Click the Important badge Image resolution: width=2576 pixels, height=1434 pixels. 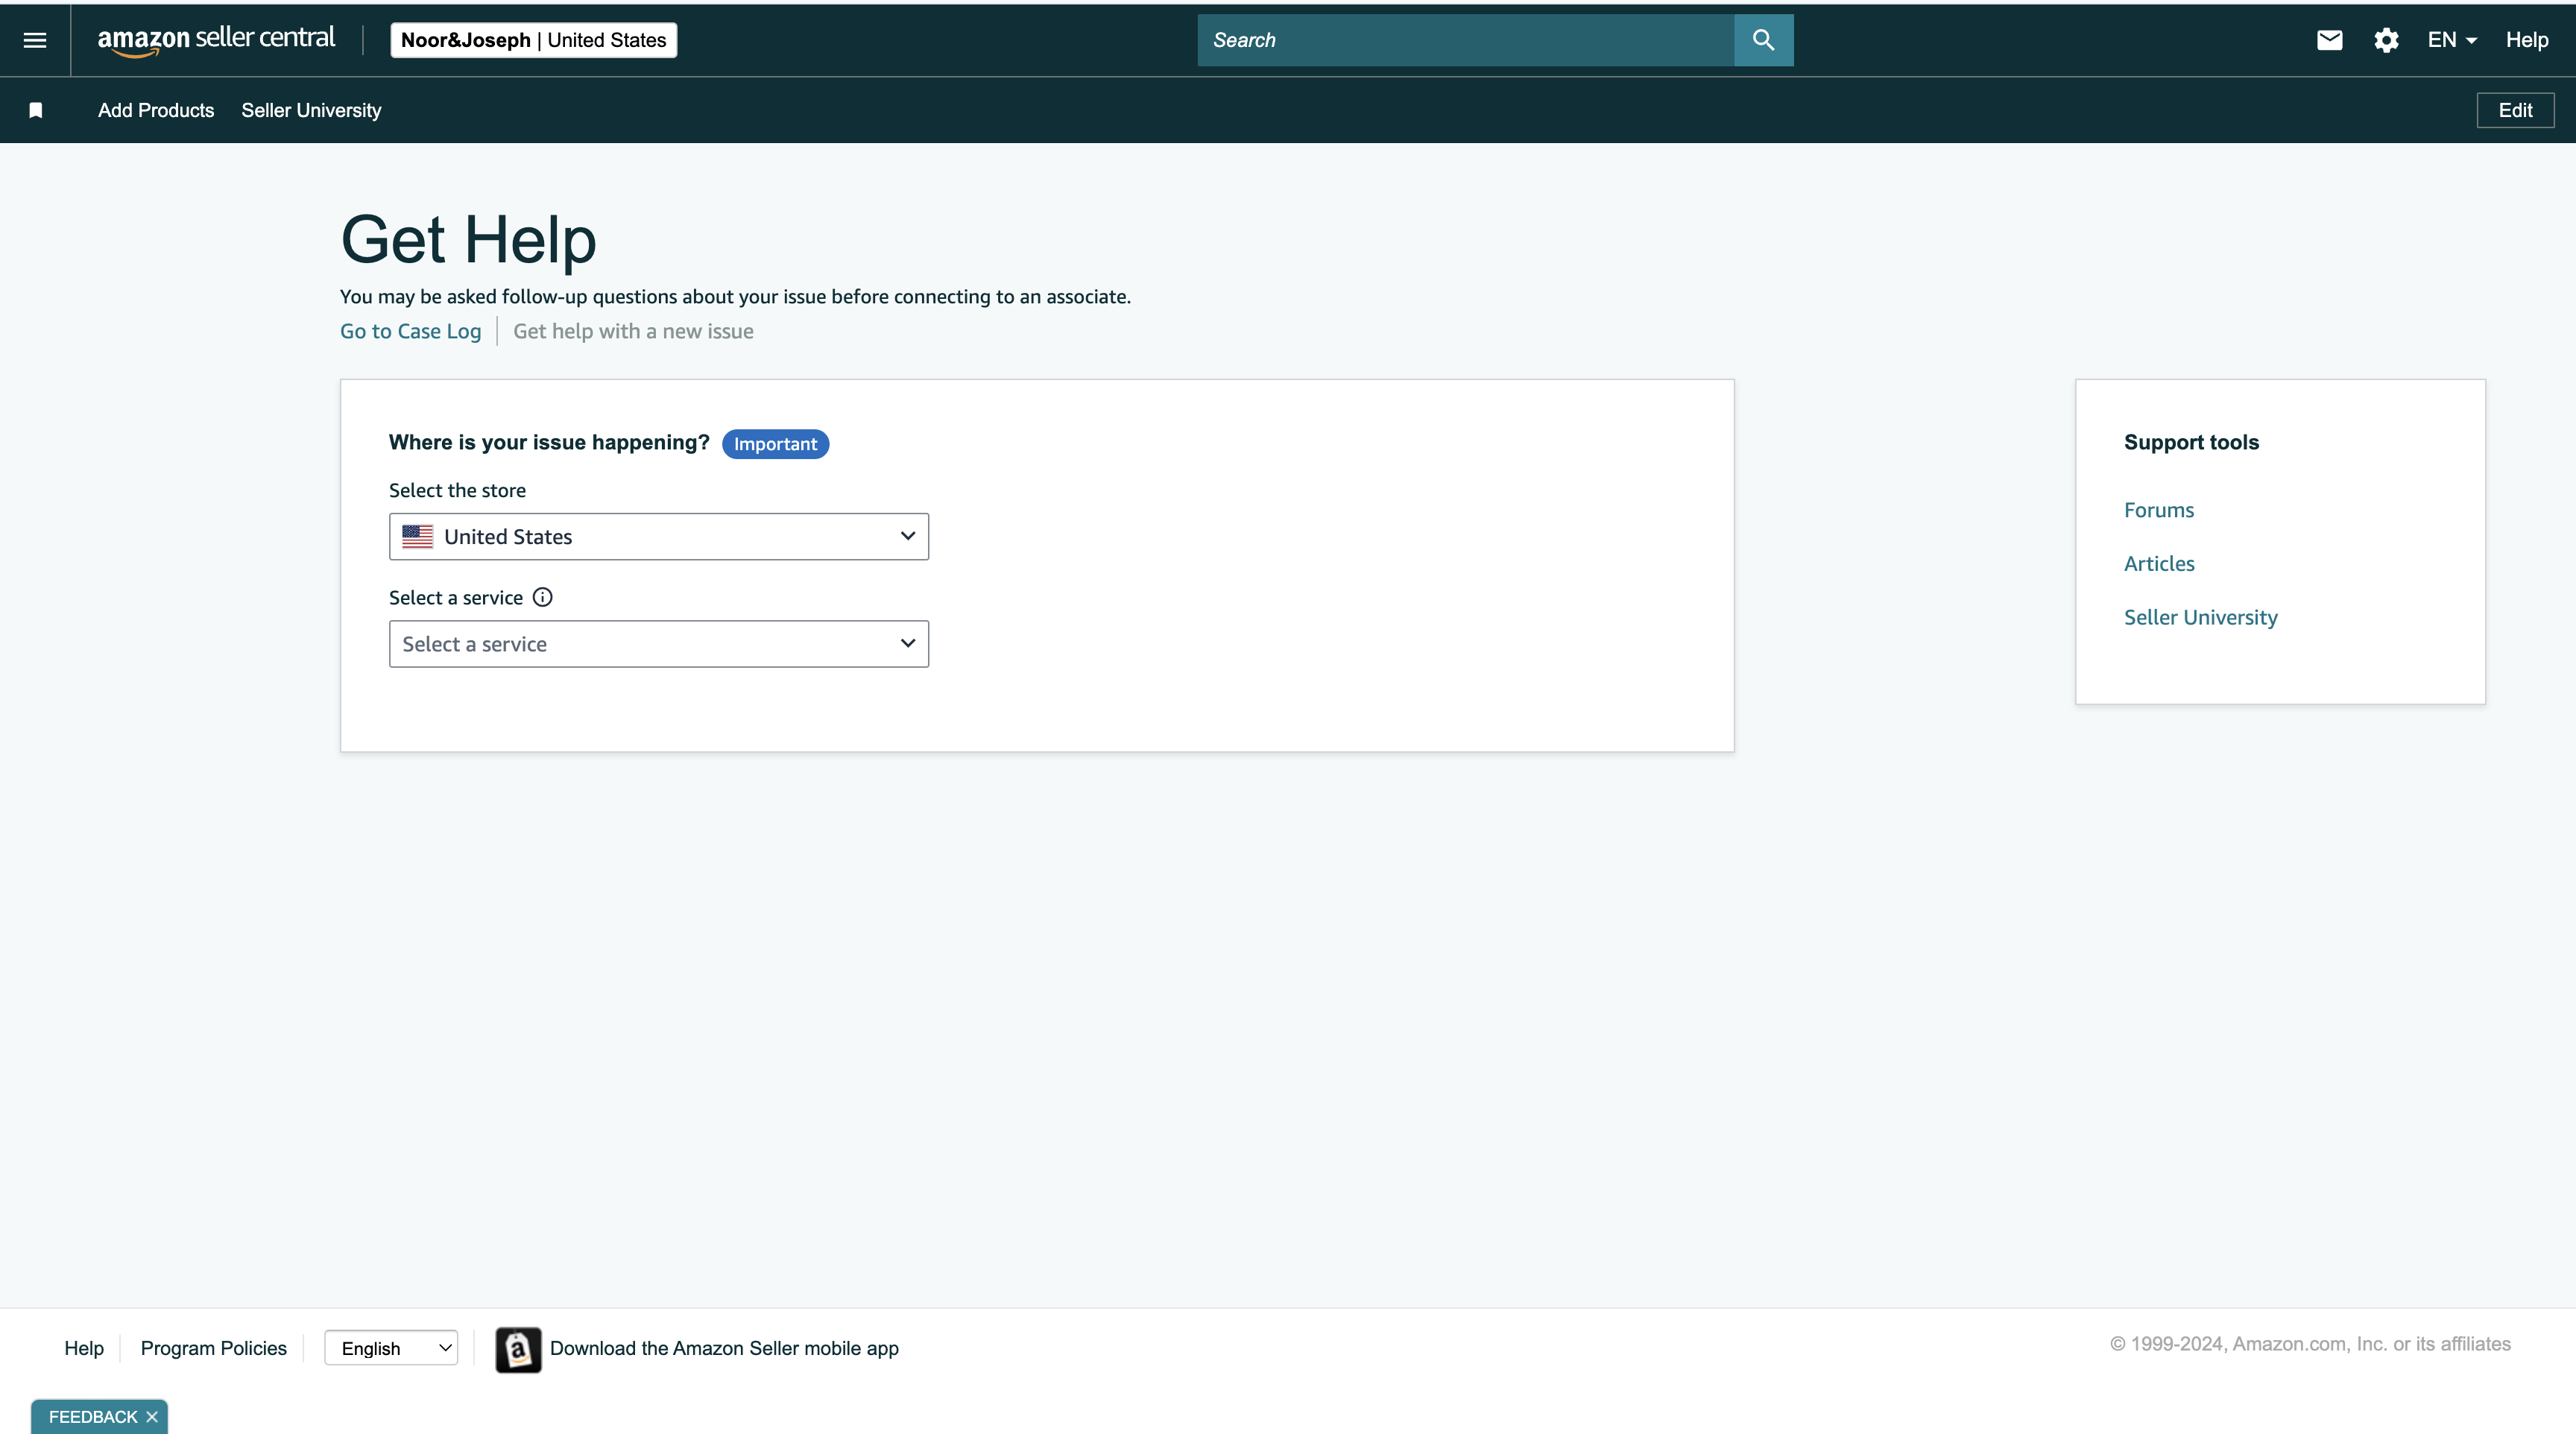[x=775, y=444]
